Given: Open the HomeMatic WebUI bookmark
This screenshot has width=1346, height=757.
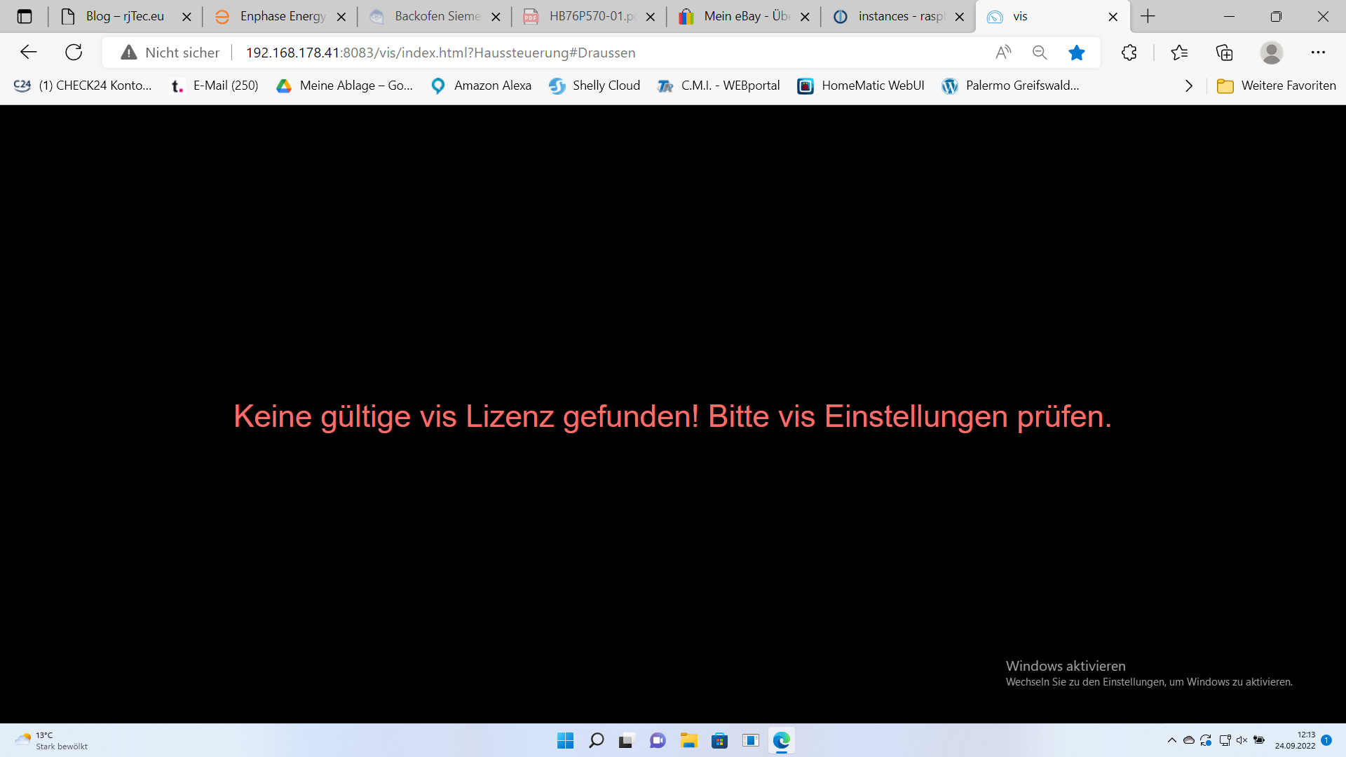Looking at the screenshot, I should point(861,86).
